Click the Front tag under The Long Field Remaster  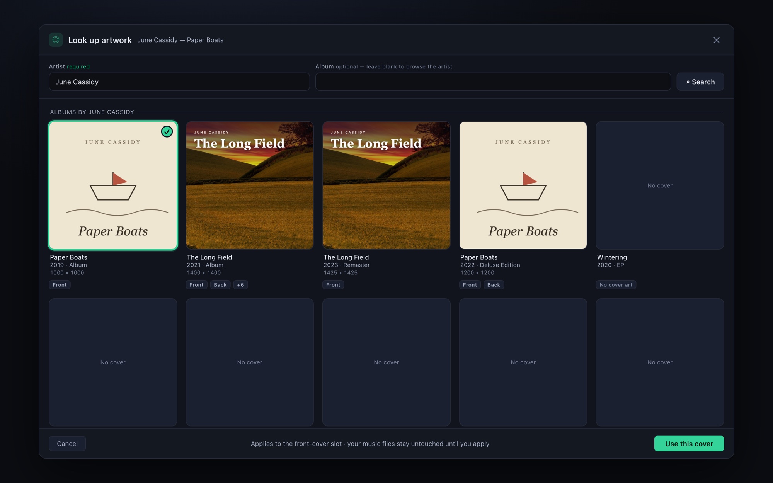[x=333, y=285]
